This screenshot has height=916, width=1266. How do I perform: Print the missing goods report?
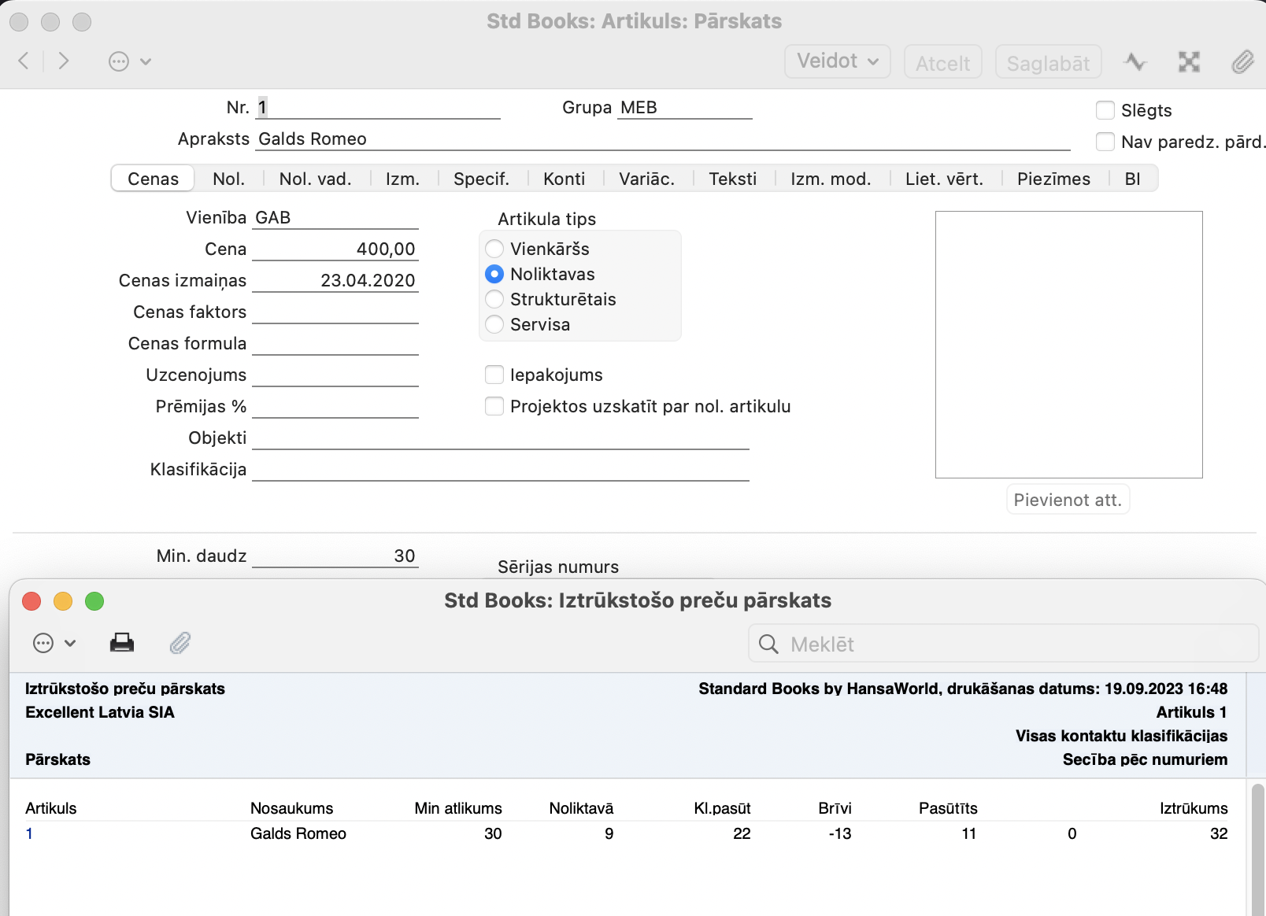[x=122, y=643]
